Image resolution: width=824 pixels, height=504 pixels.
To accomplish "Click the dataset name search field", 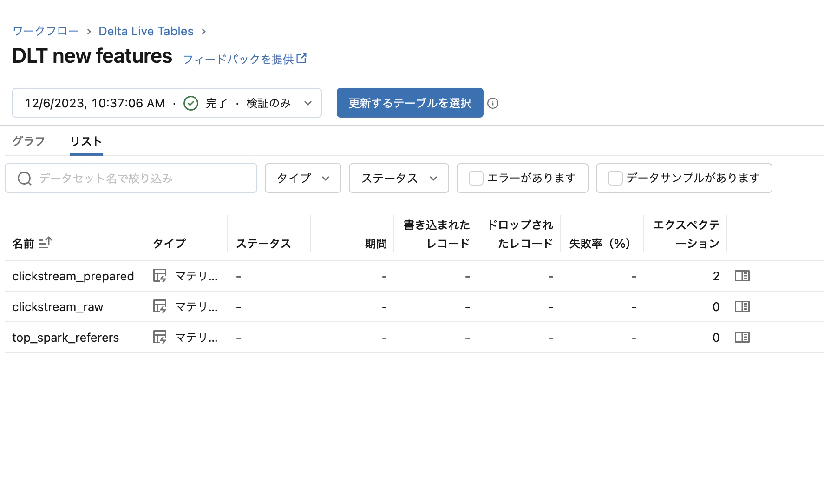I will (x=131, y=178).
